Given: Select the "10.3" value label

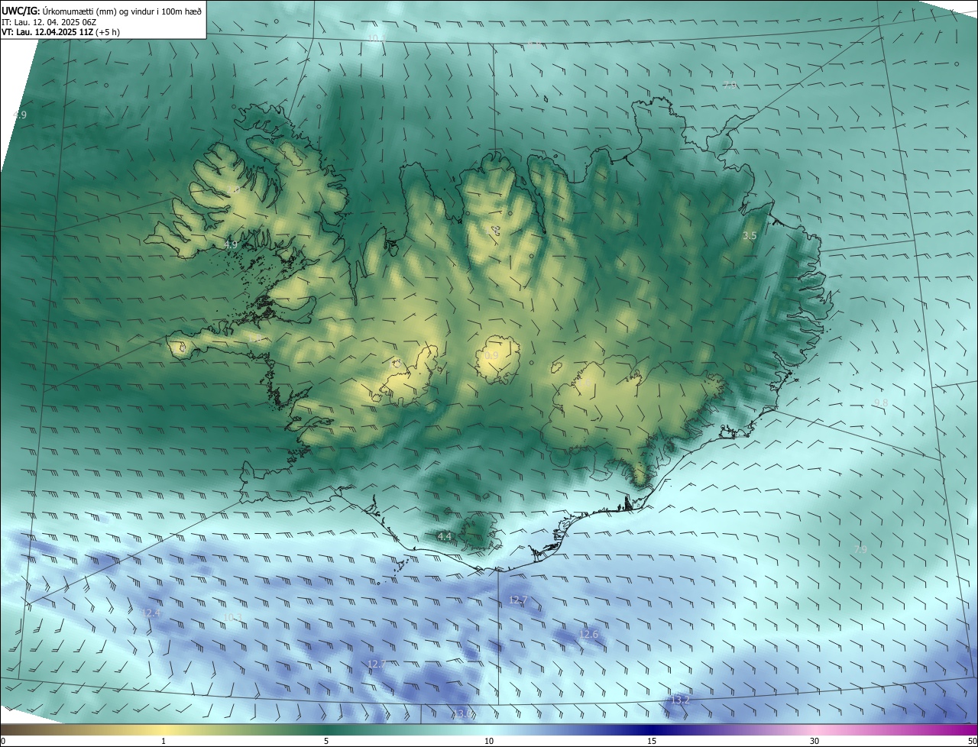Looking at the screenshot, I should coord(232,617).
